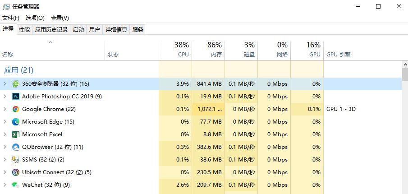Click the vertical scrollbar thumb
The image size is (408, 194).
[405, 74]
